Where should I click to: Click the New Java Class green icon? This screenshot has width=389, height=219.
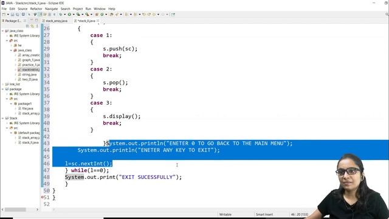pyautogui.click(x=102, y=15)
